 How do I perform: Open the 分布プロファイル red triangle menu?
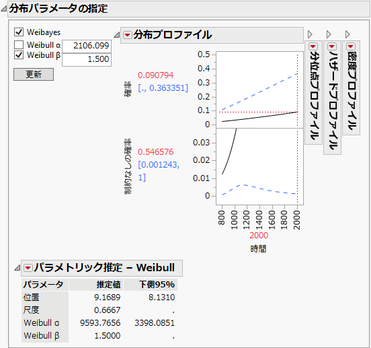[x=128, y=35]
